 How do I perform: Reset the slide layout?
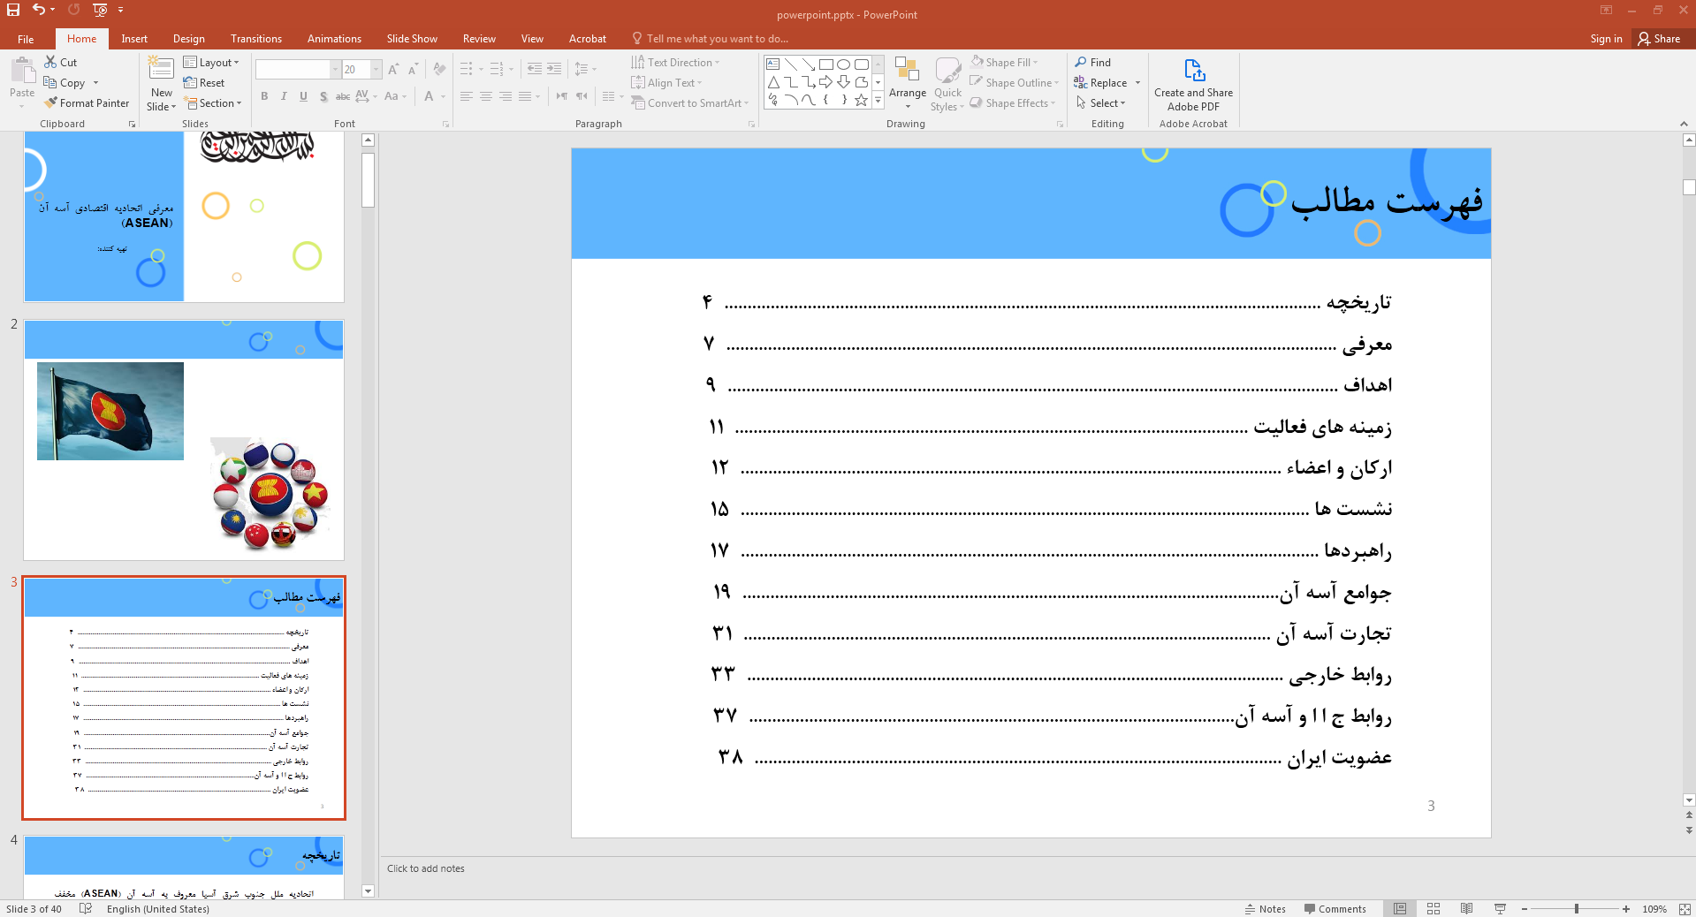click(x=204, y=82)
